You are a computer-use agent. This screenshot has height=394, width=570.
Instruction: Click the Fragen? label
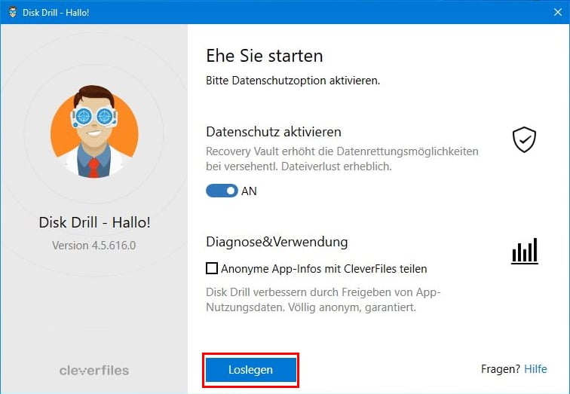[501, 369]
